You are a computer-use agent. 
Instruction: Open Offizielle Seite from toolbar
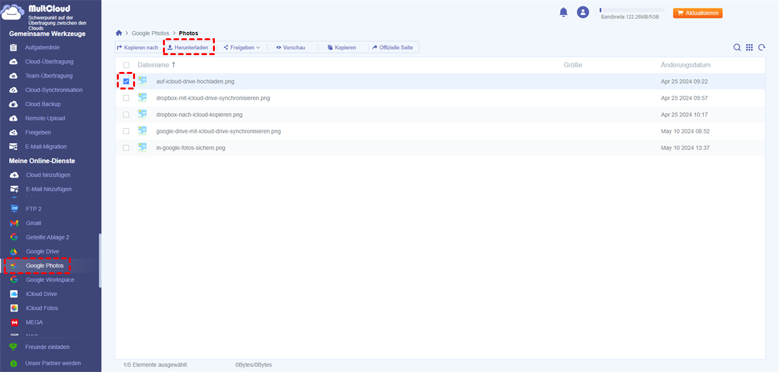pyautogui.click(x=392, y=47)
